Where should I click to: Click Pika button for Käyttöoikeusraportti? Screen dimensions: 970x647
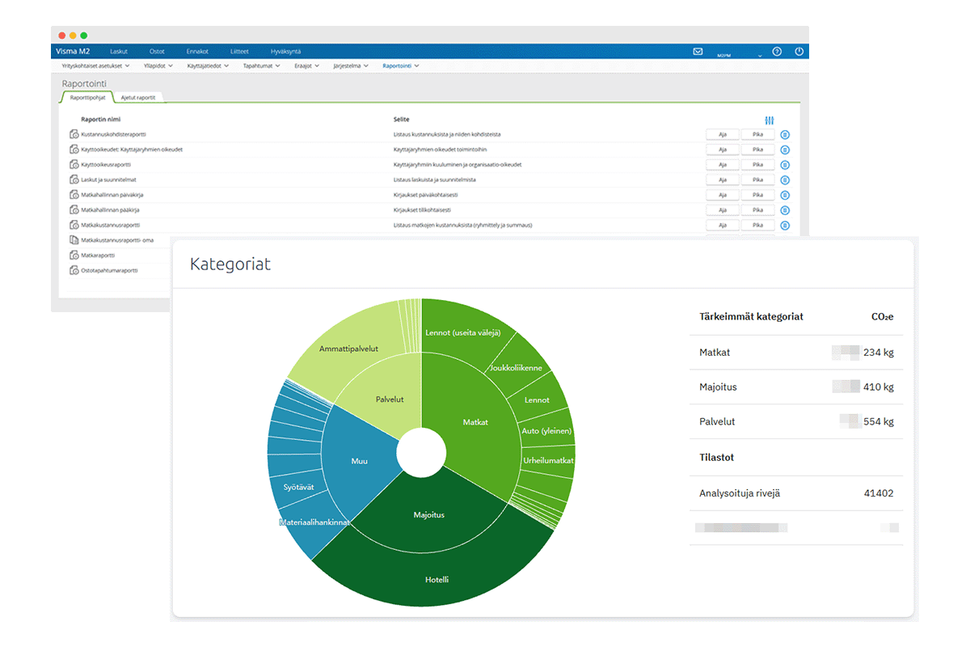758,165
